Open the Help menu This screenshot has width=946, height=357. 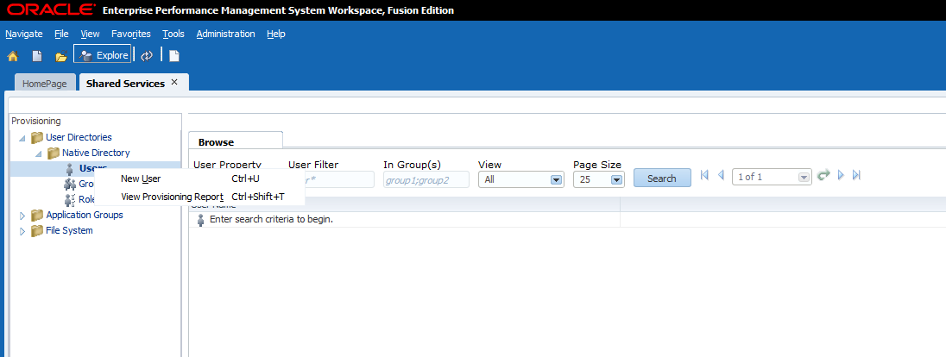275,34
